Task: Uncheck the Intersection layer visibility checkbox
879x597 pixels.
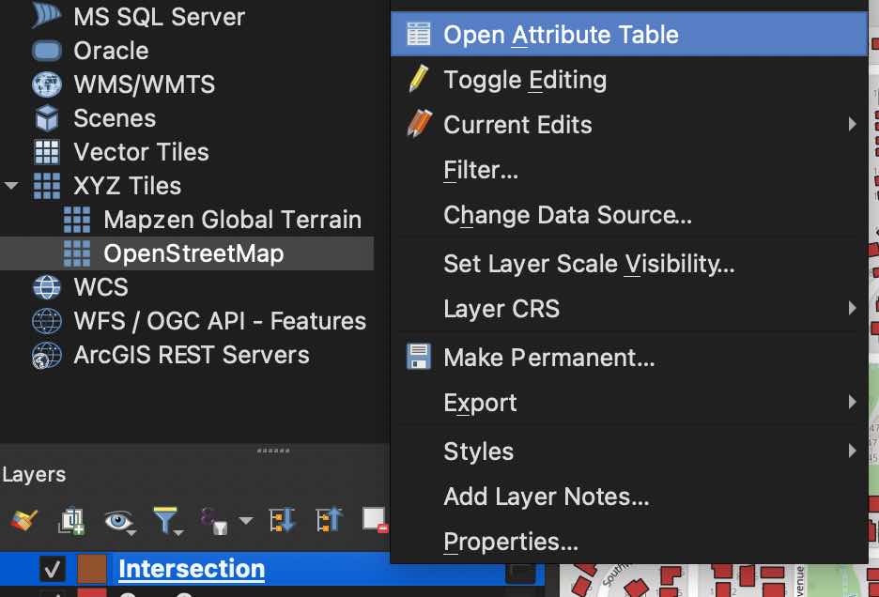Action: point(52,569)
